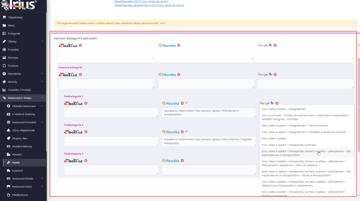Click the Články pencil icon

pos(4,42)
